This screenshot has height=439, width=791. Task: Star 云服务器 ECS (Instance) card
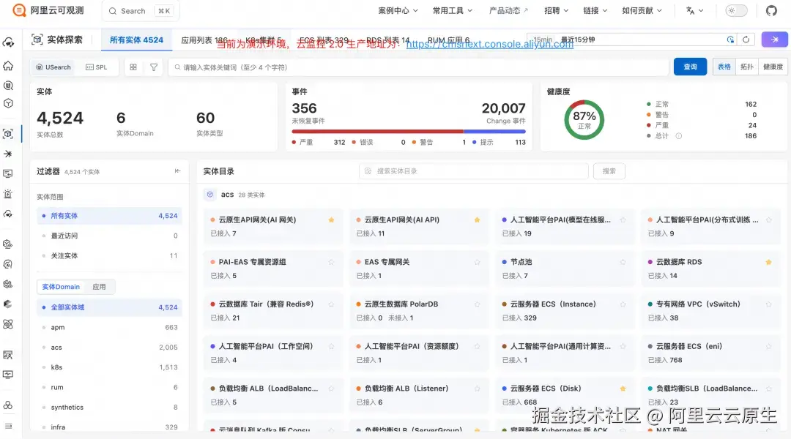(623, 304)
